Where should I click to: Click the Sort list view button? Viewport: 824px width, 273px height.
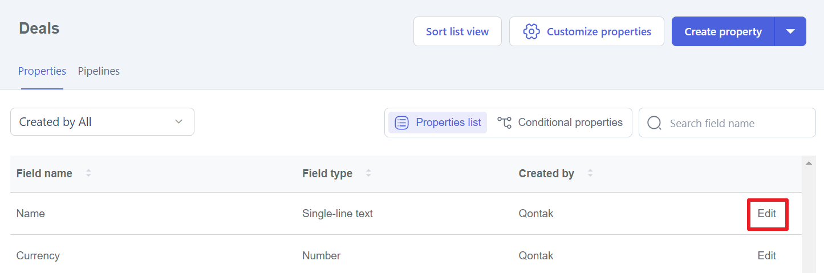point(457,31)
